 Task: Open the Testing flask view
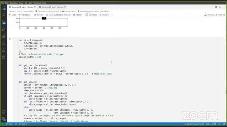4,50
